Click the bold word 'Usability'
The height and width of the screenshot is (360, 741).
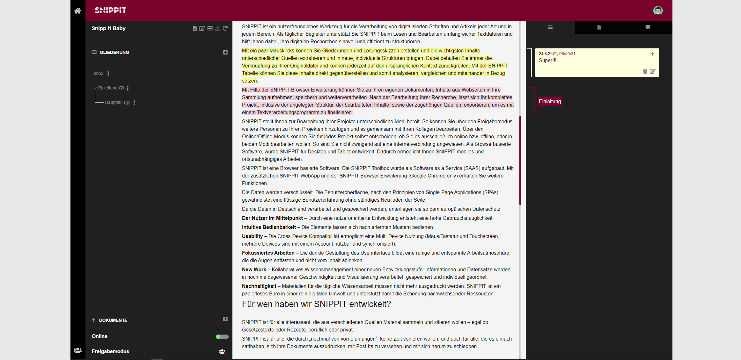(252, 236)
